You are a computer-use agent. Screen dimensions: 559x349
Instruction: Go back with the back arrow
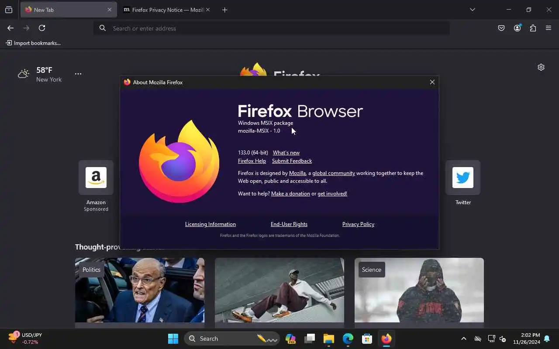pyautogui.click(x=10, y=28)
